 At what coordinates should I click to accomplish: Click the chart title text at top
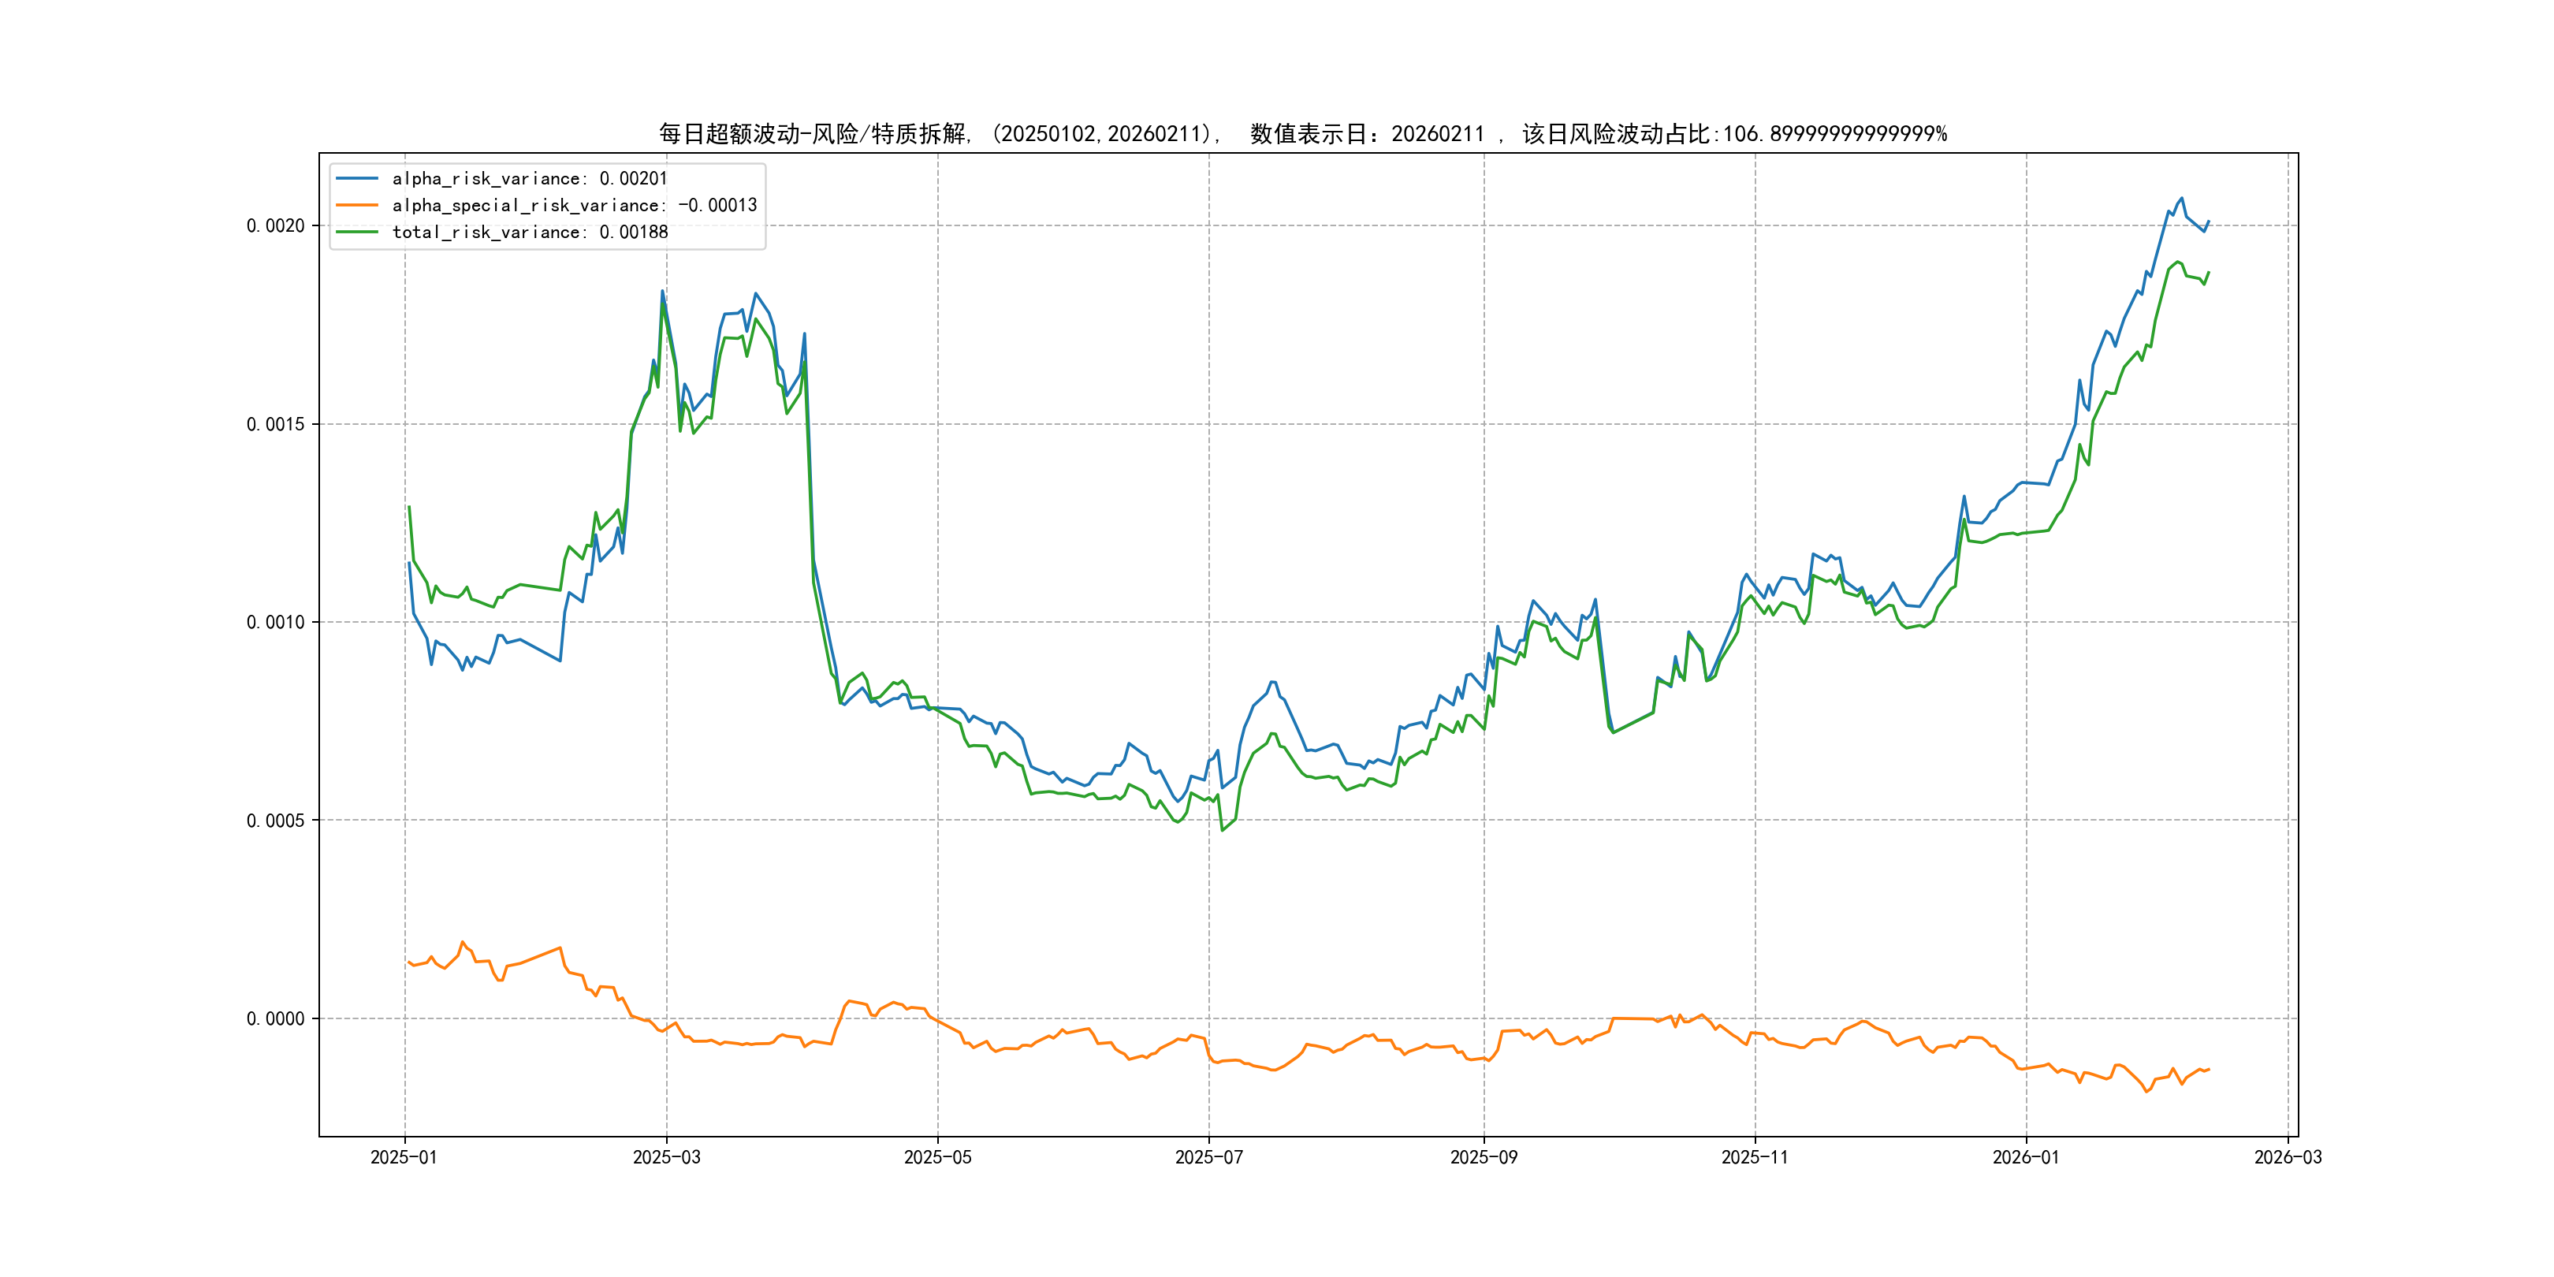coord(1303,134)
